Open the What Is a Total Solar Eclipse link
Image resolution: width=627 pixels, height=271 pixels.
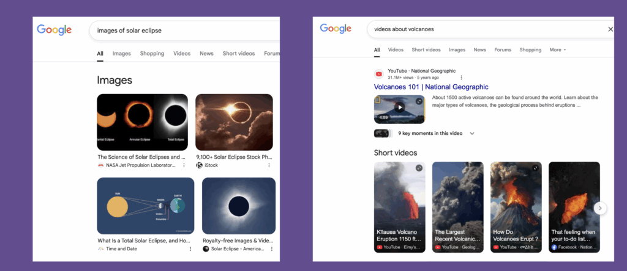pos(144,240)
